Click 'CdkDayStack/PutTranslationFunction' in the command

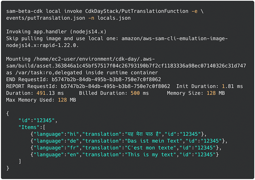137,11
